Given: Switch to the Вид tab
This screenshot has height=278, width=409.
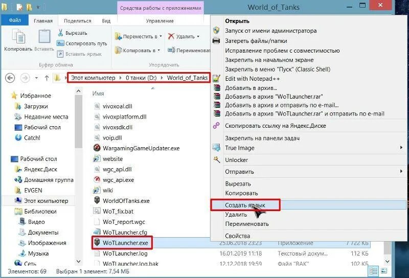Looking at the screenshot, I should click(106, 20).
